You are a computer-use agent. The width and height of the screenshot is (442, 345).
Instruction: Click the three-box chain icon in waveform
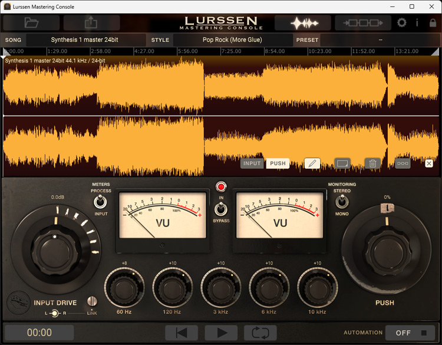click(x=403, y=163)
